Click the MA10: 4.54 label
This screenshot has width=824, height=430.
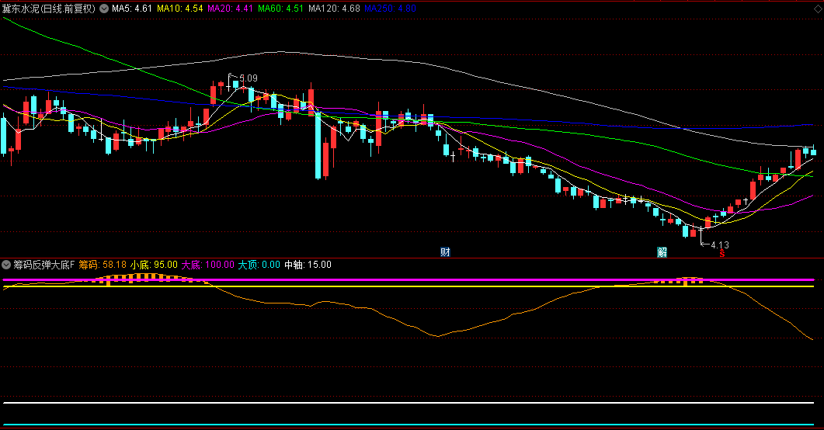click(x=179, y=9)
